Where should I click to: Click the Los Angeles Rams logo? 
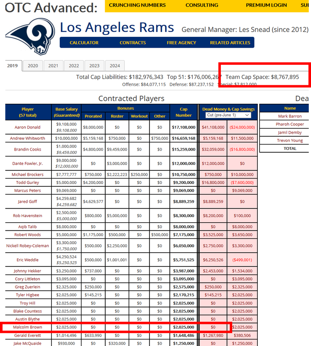[30, 36]
